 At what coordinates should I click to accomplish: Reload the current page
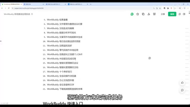click(9, 8)
